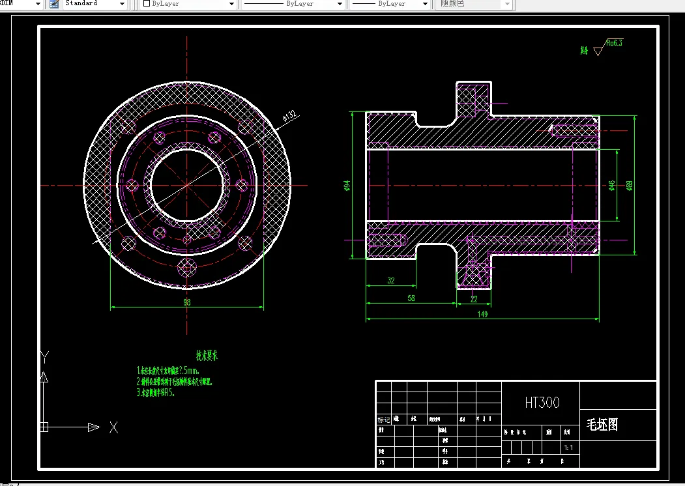Click the 毛坯图 drawing title

pos(602,424)
